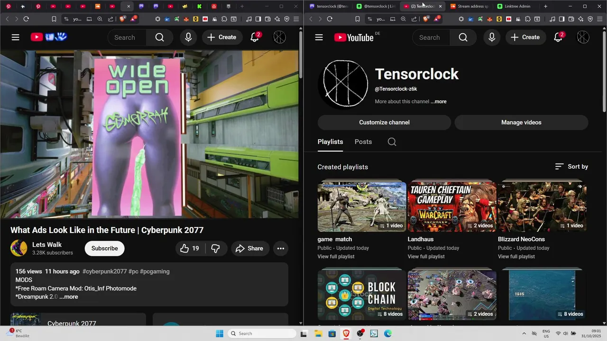The image size is (607, 341).
Task: Open account avatar menu in the Tensorclock window
Action: [x=583, y=37]
